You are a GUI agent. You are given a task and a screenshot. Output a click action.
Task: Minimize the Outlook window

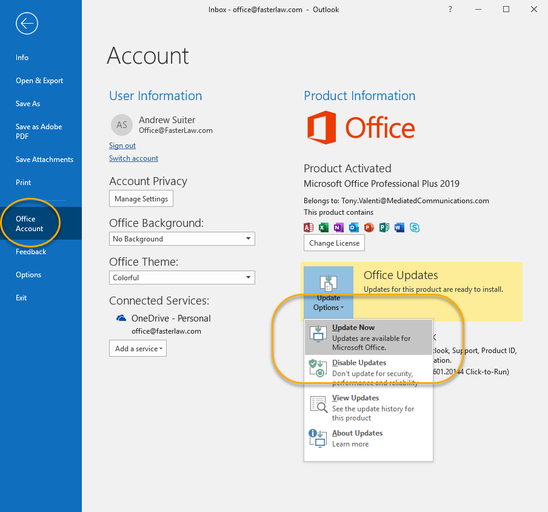pos(478,10)
